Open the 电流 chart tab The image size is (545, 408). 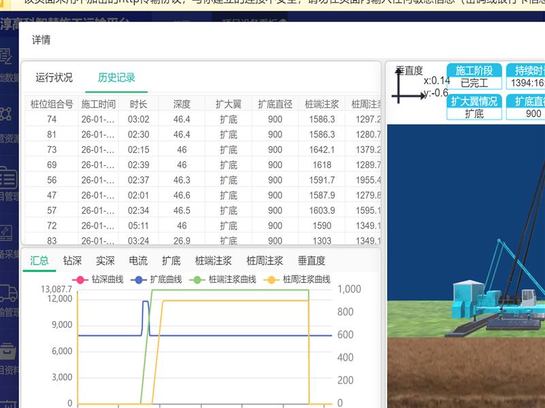[x=138, y=260]
